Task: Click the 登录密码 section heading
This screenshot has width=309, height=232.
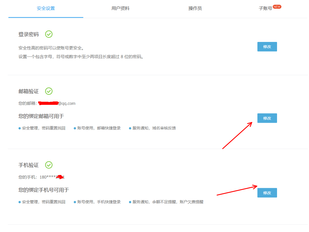Action: click(29, 34)
